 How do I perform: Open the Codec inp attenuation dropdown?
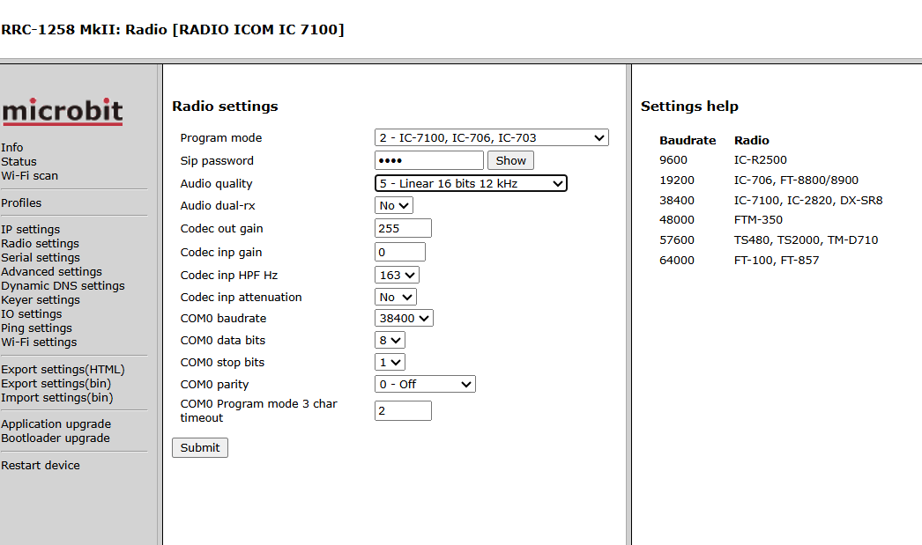click(395, 297)
